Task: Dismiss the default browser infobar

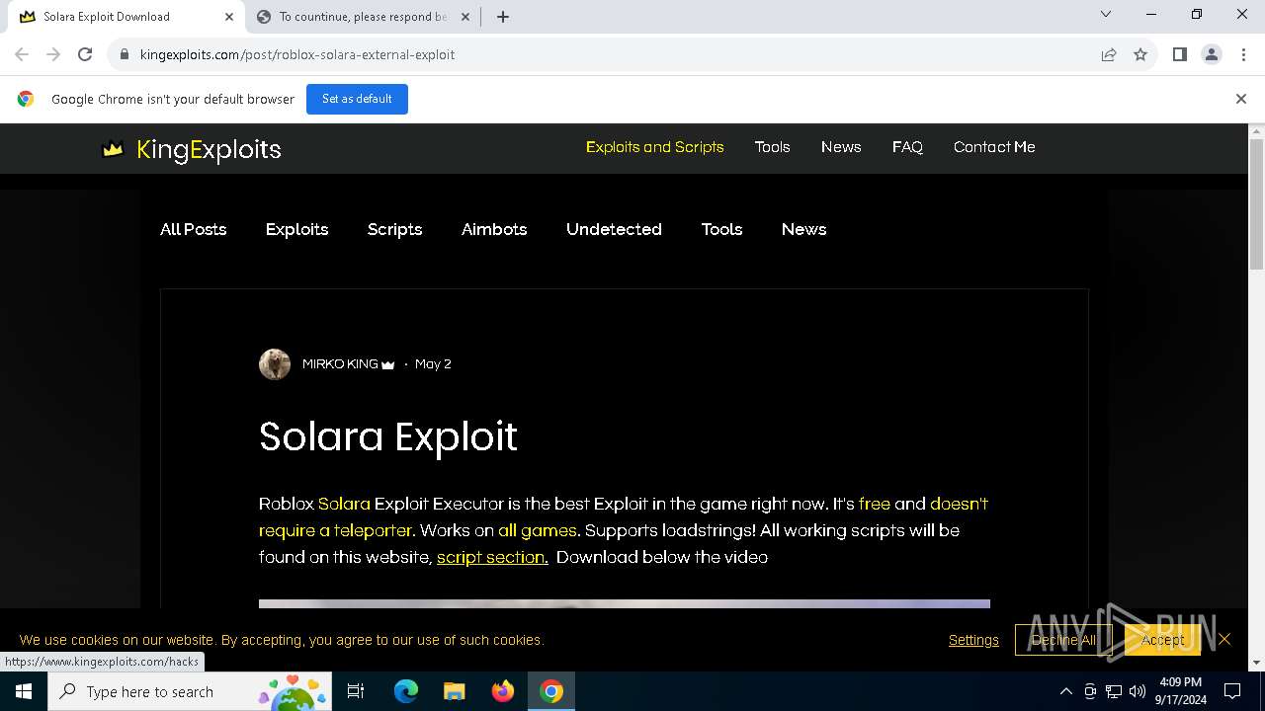Action: click(1241, 99)
